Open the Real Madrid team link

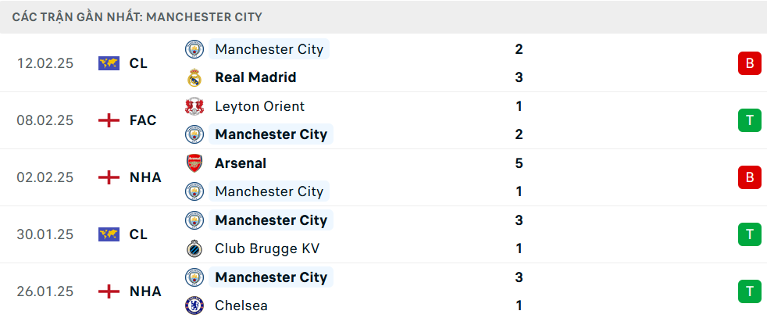tap(255, 77)
